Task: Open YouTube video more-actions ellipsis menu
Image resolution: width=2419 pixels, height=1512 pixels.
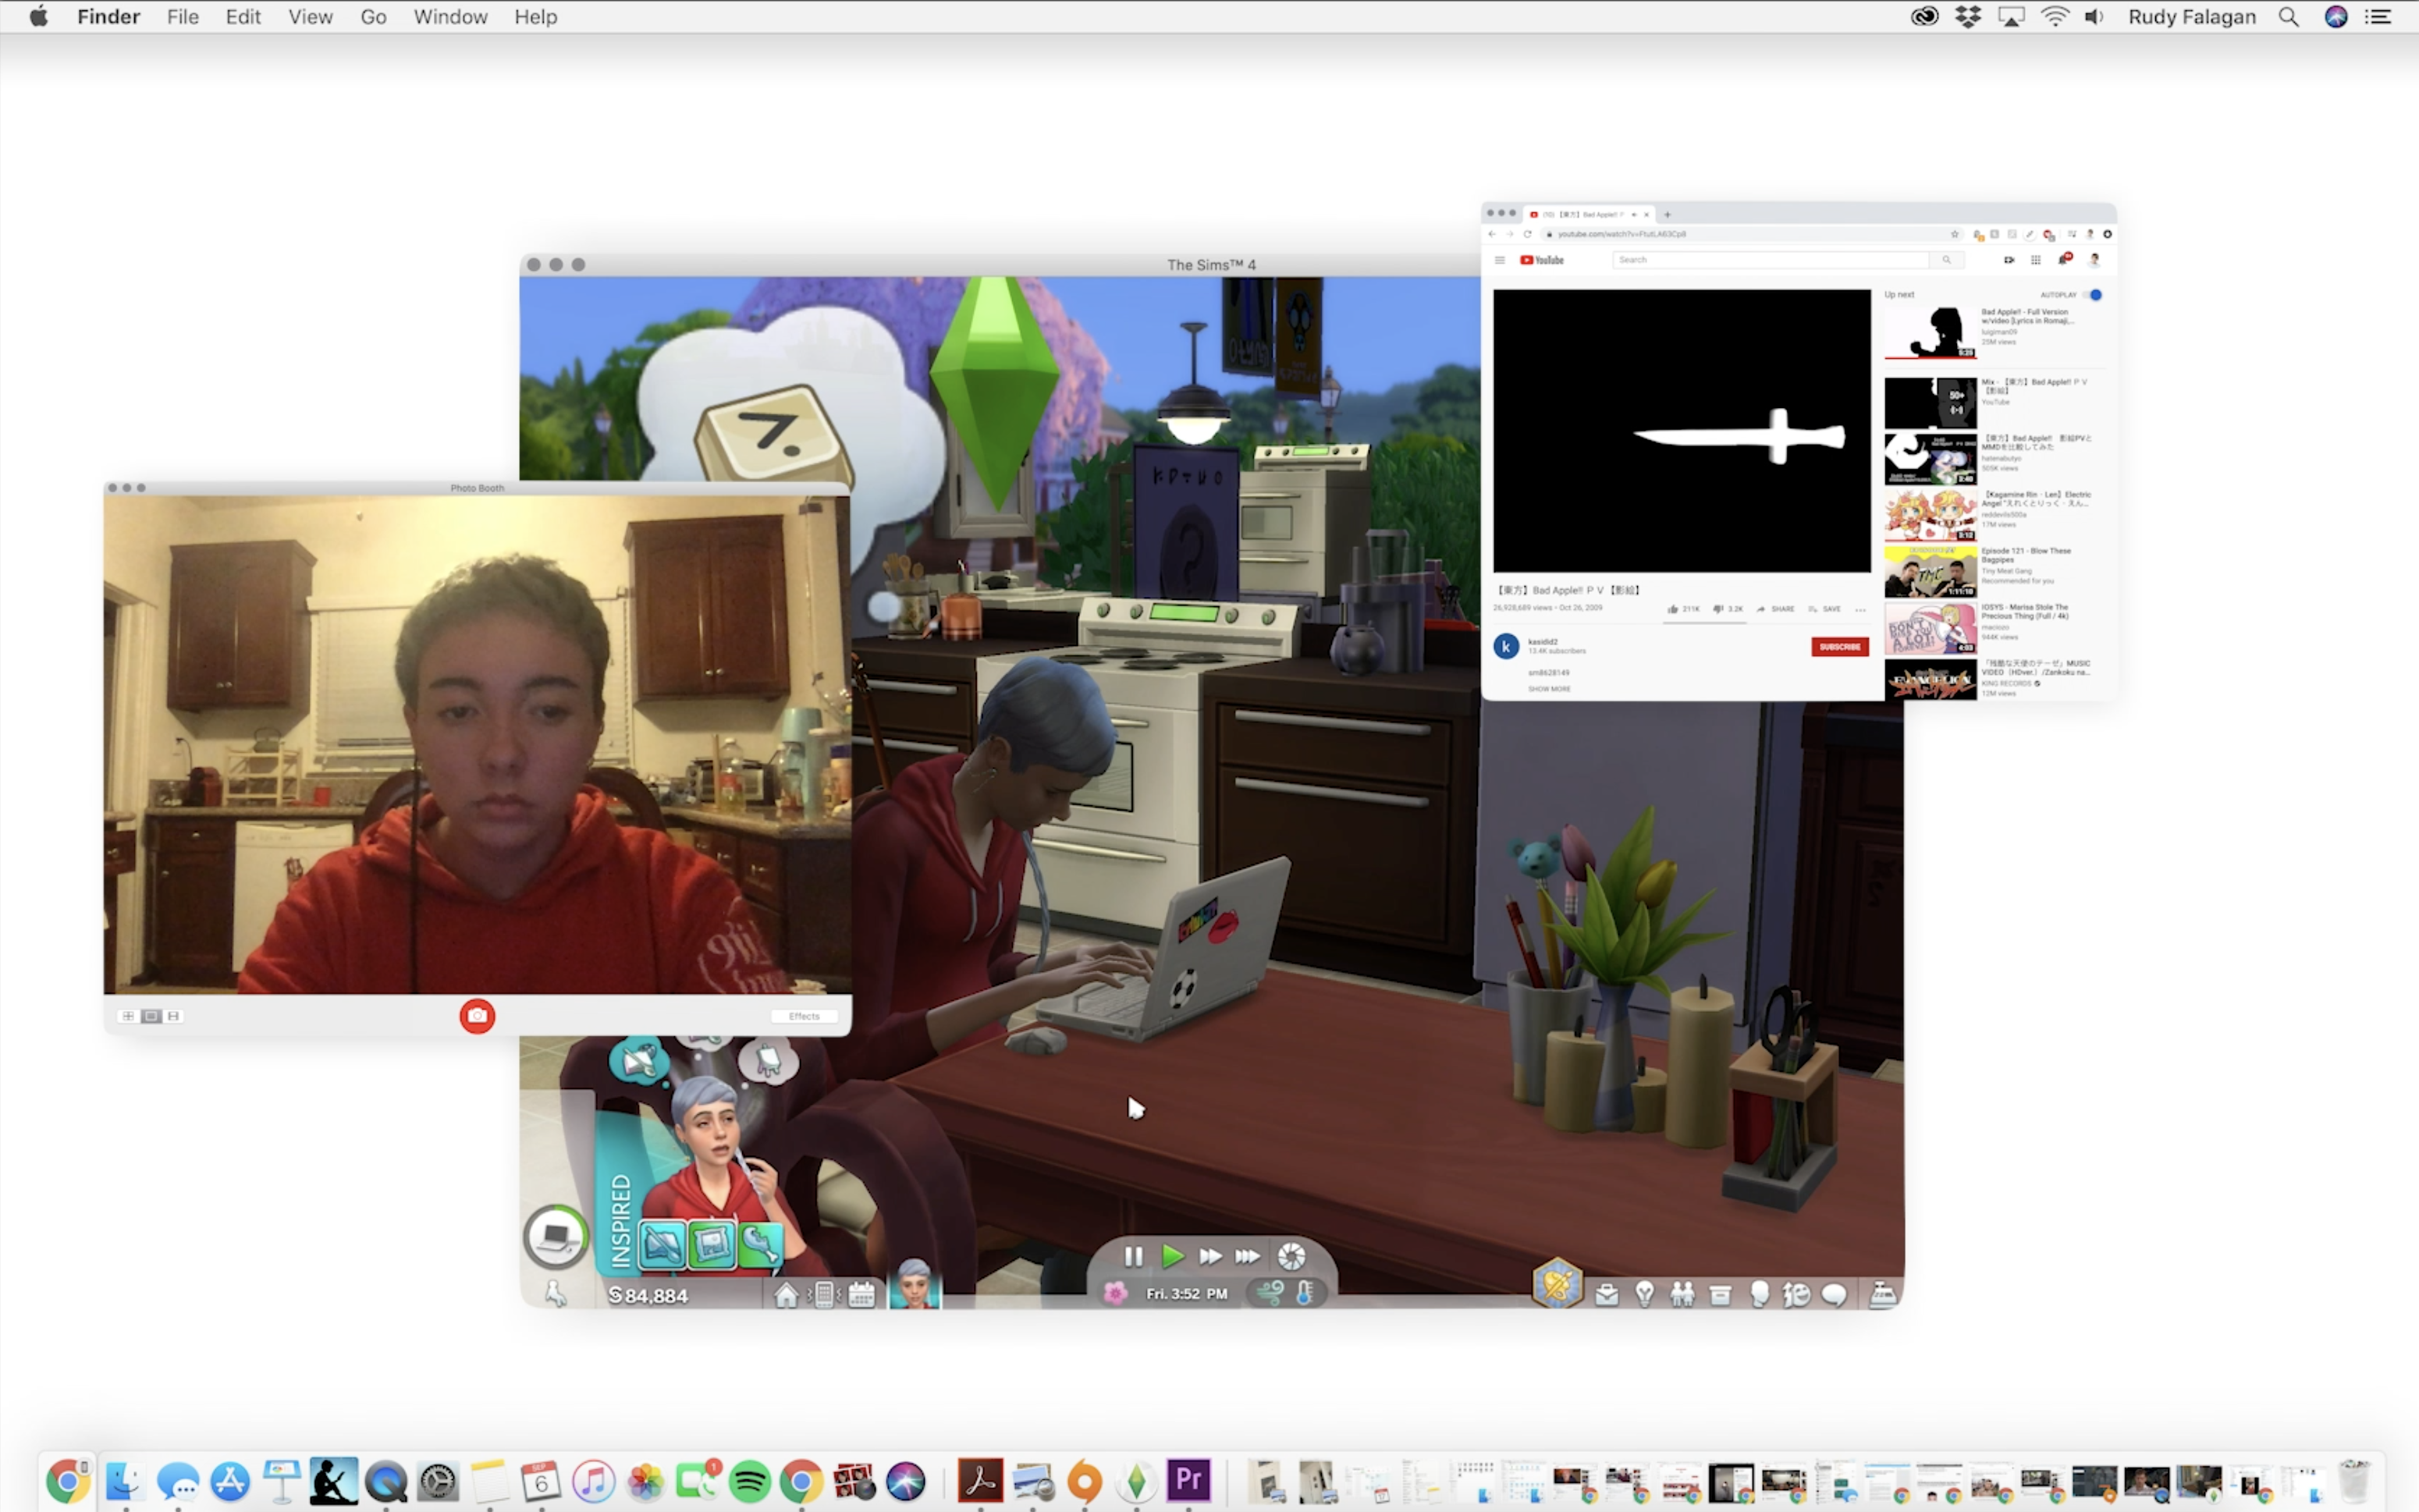Action: point(1860,609)
